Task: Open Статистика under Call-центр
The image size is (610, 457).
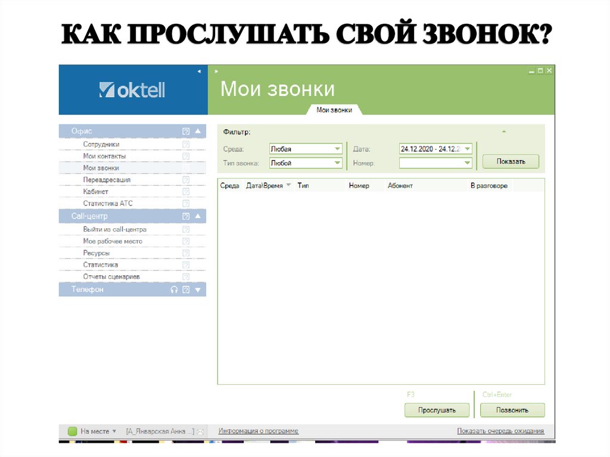Action: coord(100,265)
